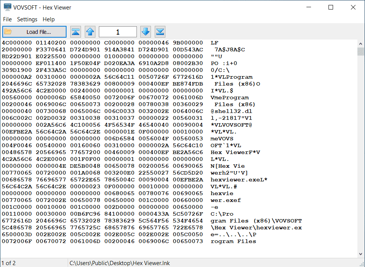Jump to last page icon

(x=160, y=32)
